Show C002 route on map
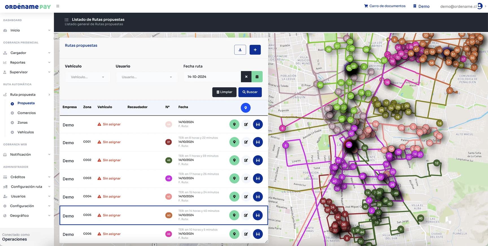 (x=234, y=160)
